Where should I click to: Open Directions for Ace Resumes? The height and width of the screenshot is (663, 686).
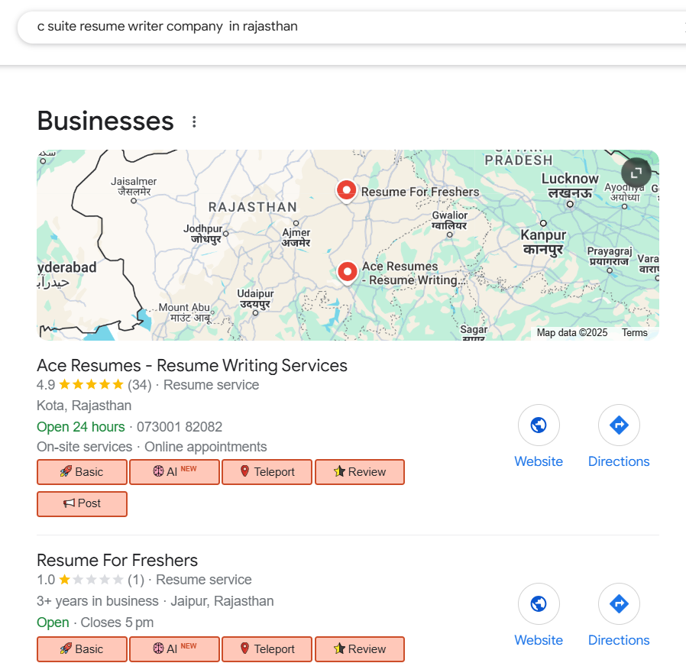pyautogui.click(x=619, y=425)
